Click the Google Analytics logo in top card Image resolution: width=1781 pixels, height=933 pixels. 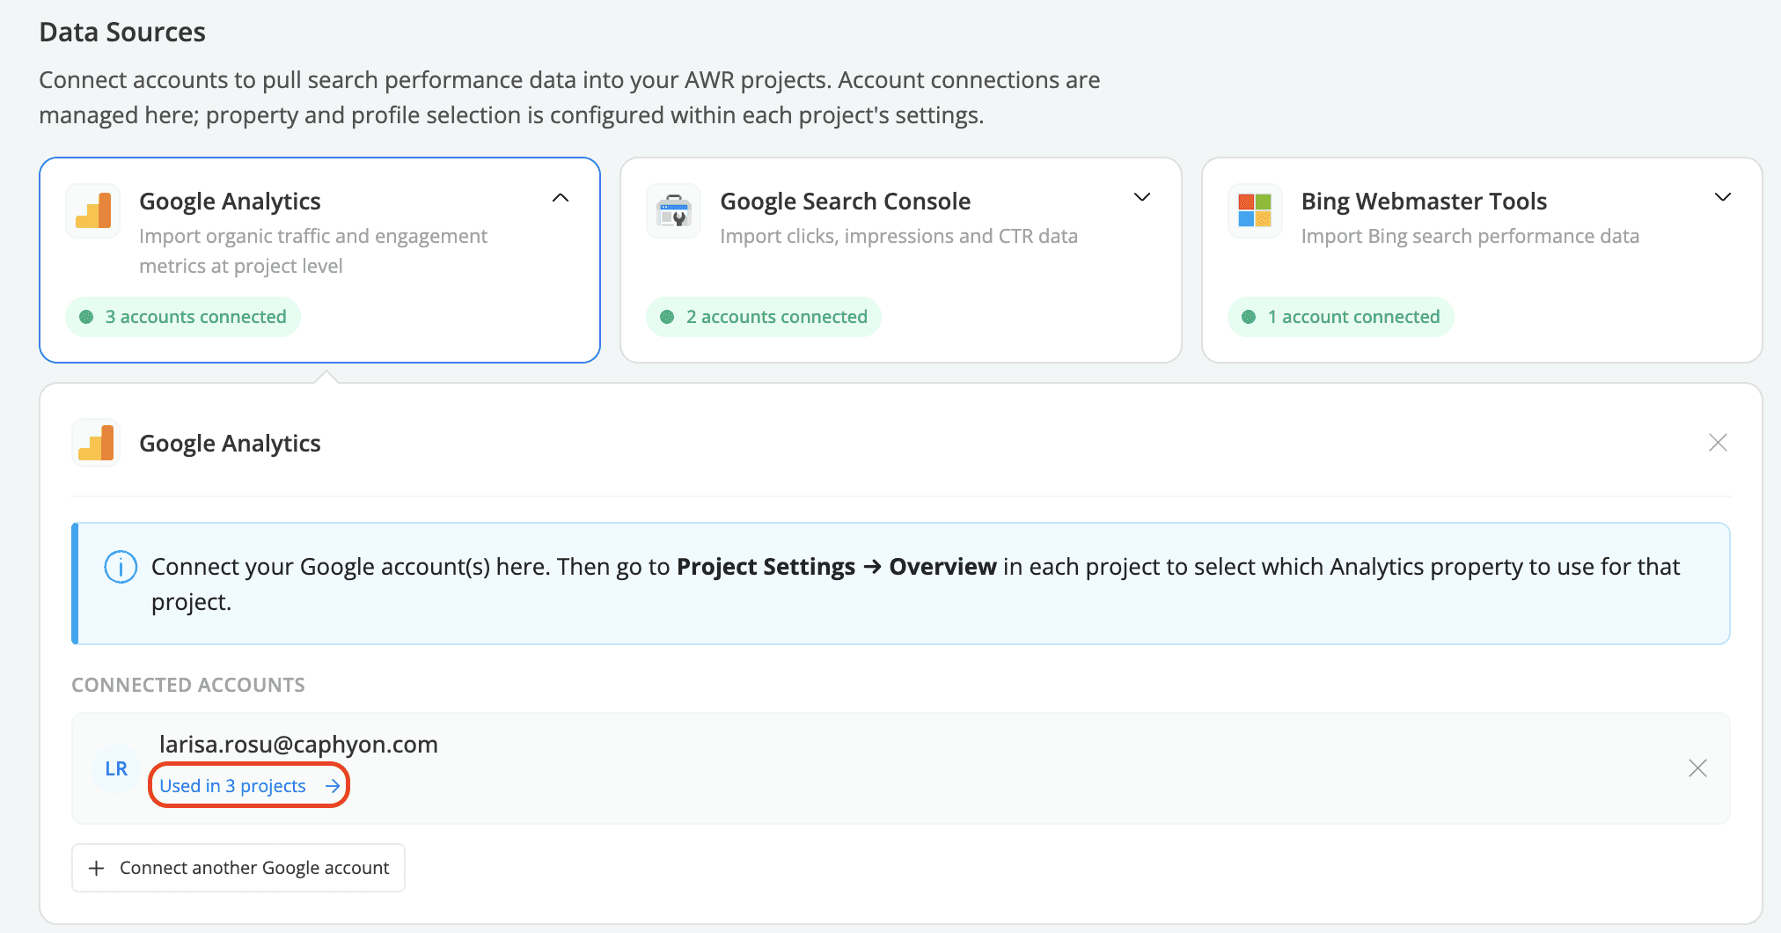pyautogui.click(x=93, y=211)
